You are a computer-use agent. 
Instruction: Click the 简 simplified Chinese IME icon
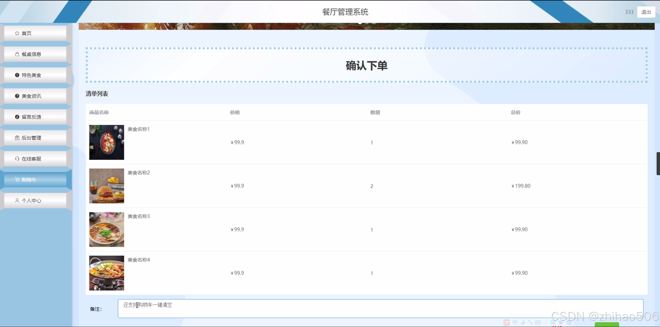coord(553,323)
